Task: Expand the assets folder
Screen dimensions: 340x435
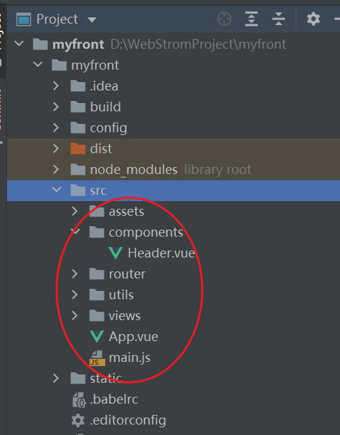Action: pyautogui.click(x=75, y=211)
